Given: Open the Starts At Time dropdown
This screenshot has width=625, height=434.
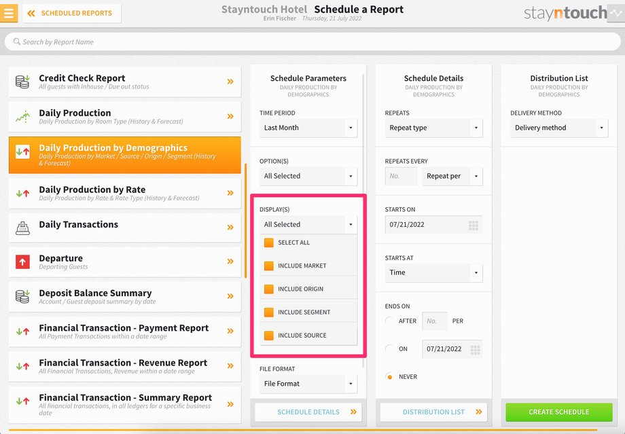Looking at the screenshot, I should (x=433, y=272).
